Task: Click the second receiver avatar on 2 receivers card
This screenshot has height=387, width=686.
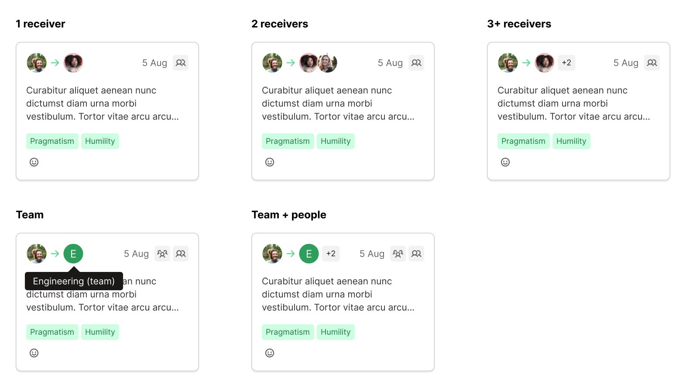Action: tap(328, 63)
